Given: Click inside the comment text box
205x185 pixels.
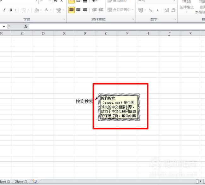Looking at the screenshot, I should click(119, 107).
